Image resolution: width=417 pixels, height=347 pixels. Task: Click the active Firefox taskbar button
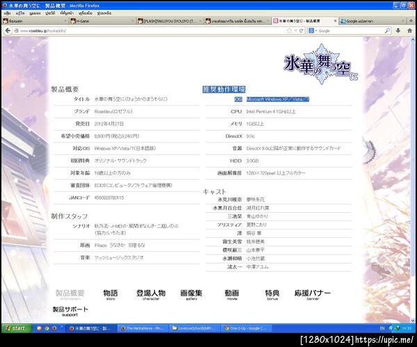tap(91, 328)
